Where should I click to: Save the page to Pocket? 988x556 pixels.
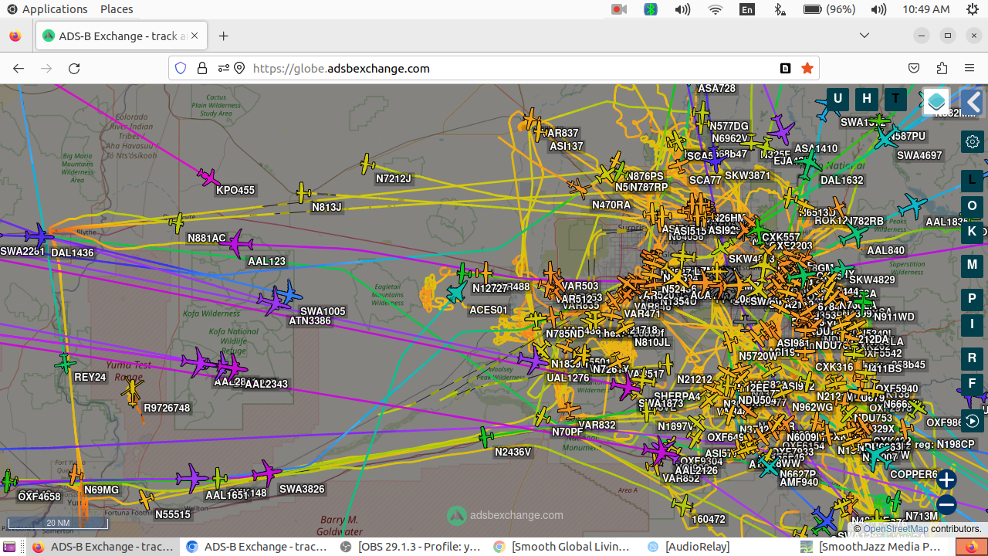(914, 68)
